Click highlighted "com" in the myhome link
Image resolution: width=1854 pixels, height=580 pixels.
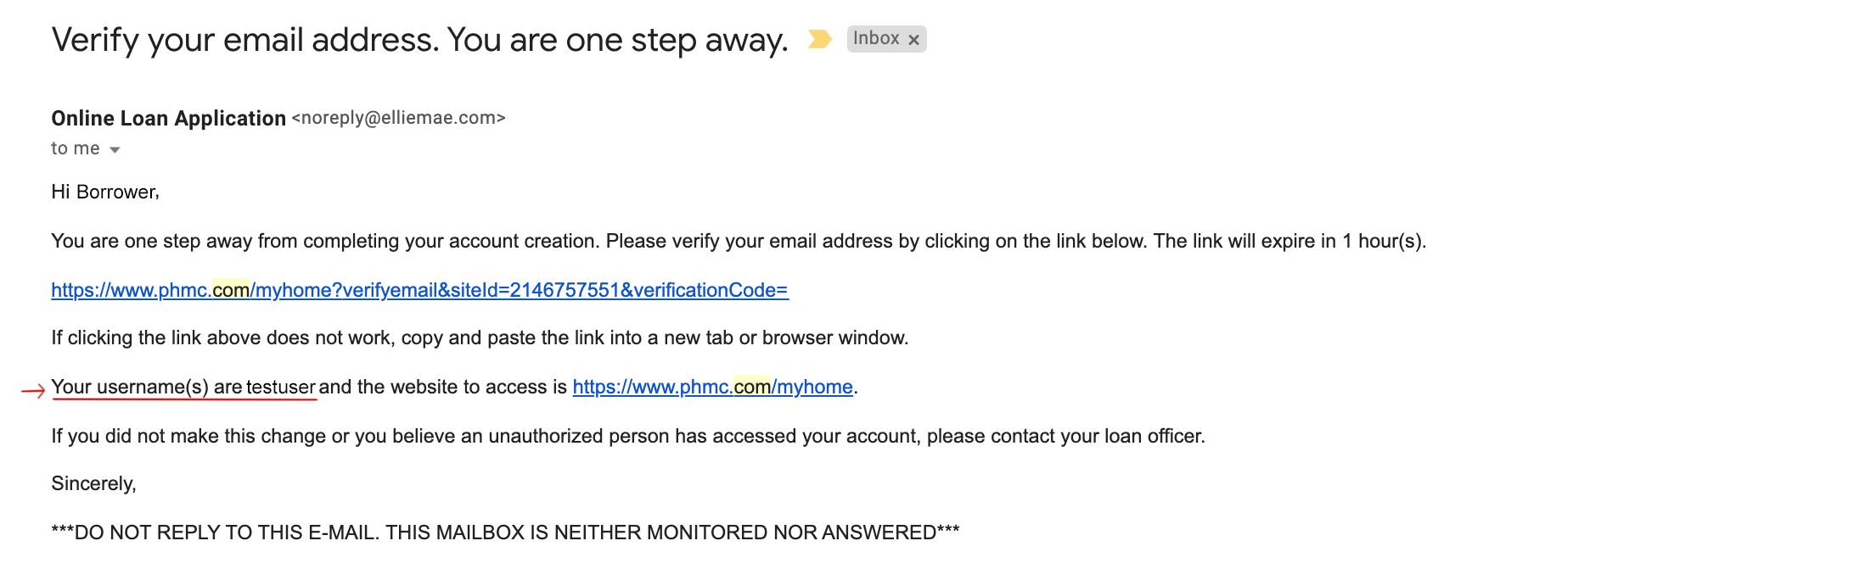click(752, 387)
